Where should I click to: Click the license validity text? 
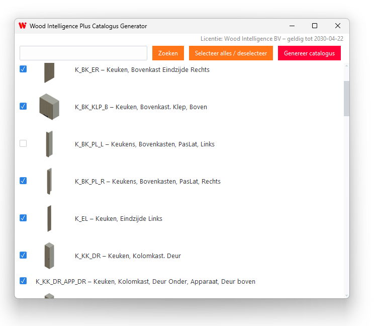tap(272, 39)
